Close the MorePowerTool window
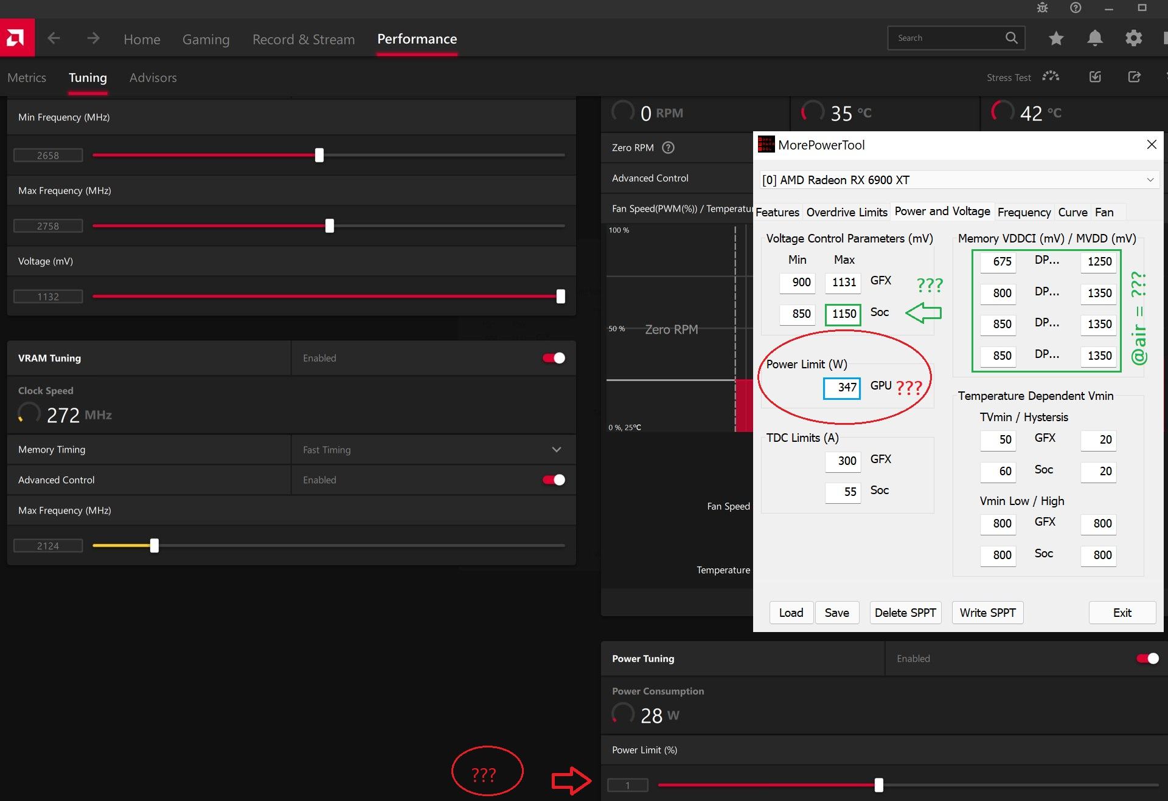Viewport: 1168px width, 801px height. click(x=1151, y=145)
